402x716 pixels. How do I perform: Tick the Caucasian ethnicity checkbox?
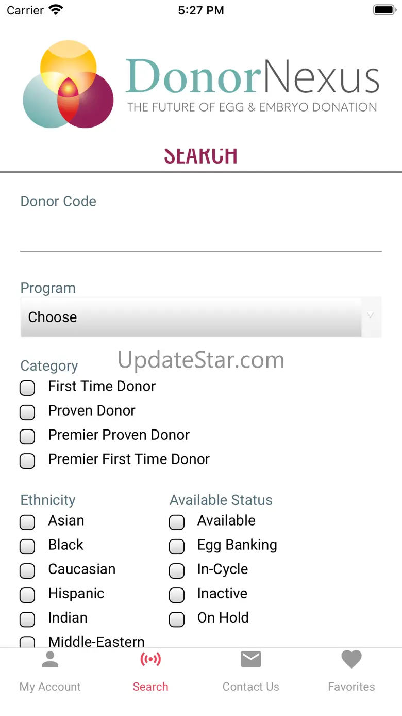pyautogui.click(x=27, y=570)
